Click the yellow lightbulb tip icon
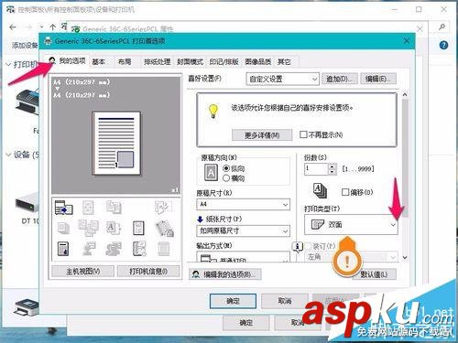The height and width of the screenshot is (343, 458). tap(213, 111)
